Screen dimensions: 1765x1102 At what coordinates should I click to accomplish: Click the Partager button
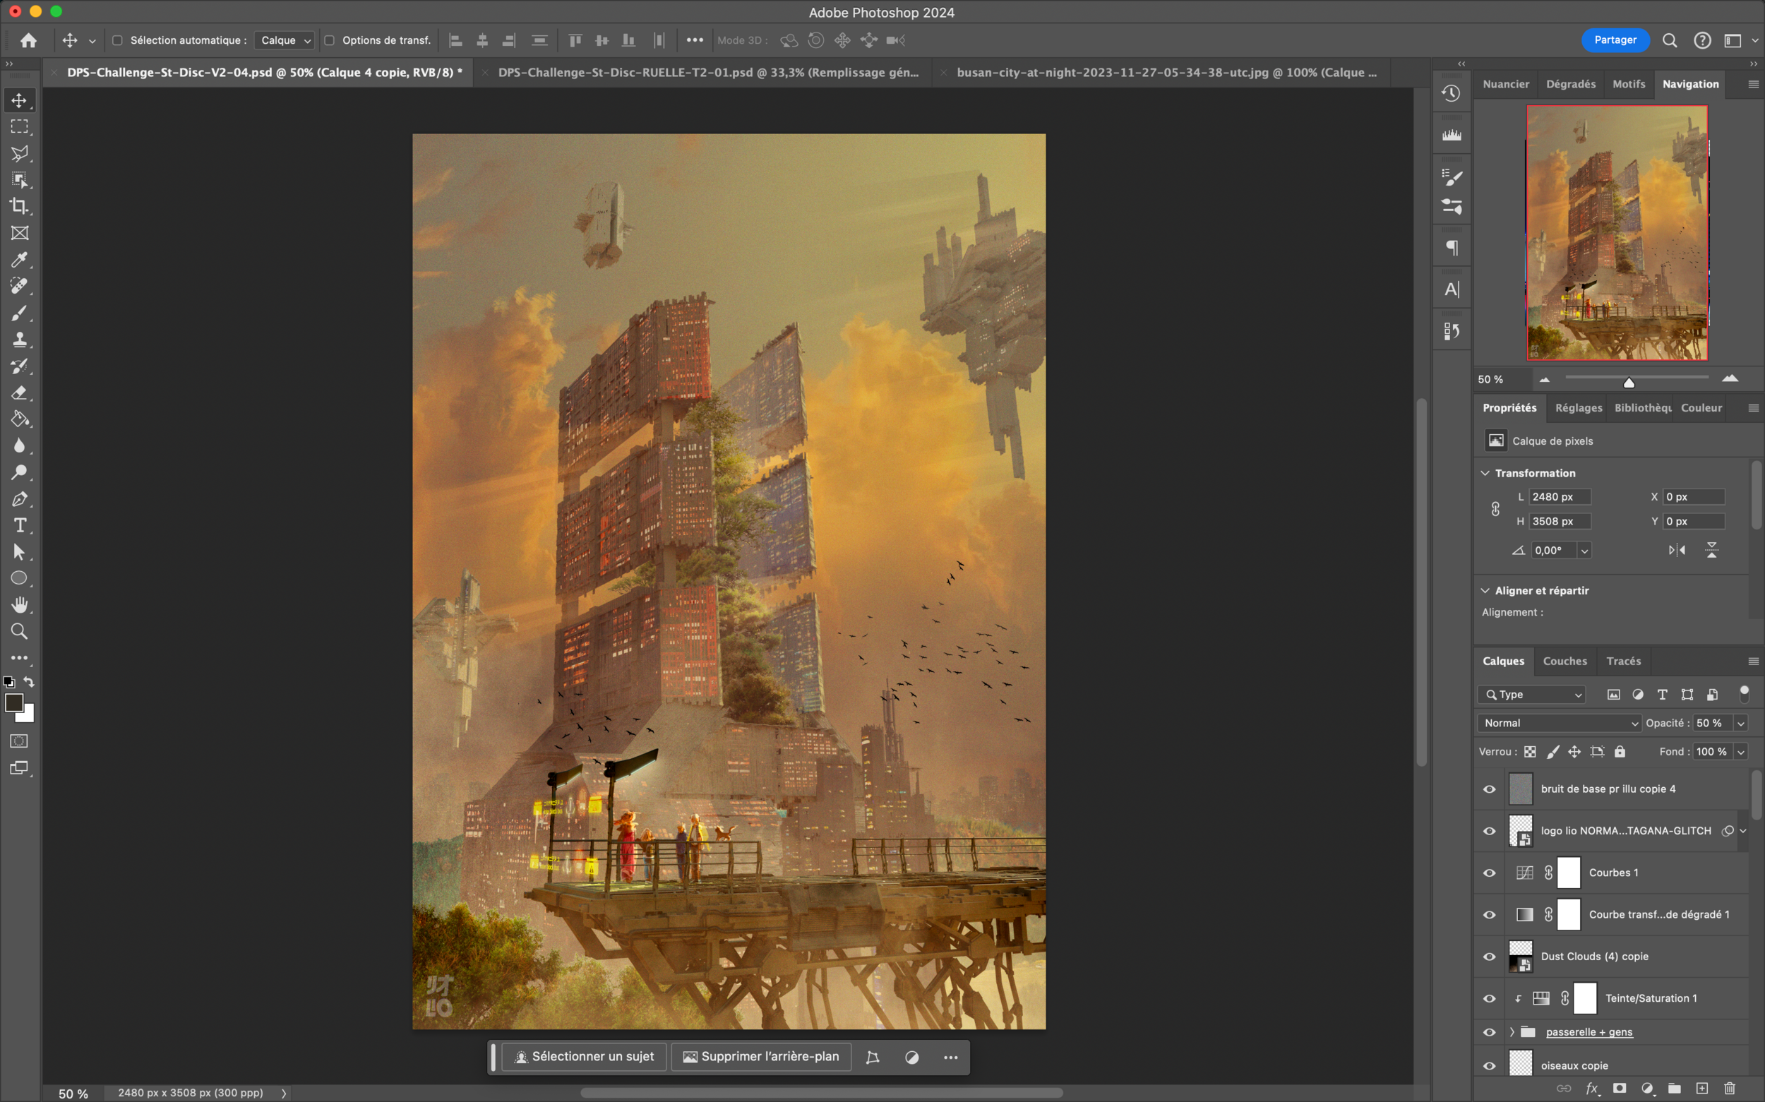point(1615,40)
